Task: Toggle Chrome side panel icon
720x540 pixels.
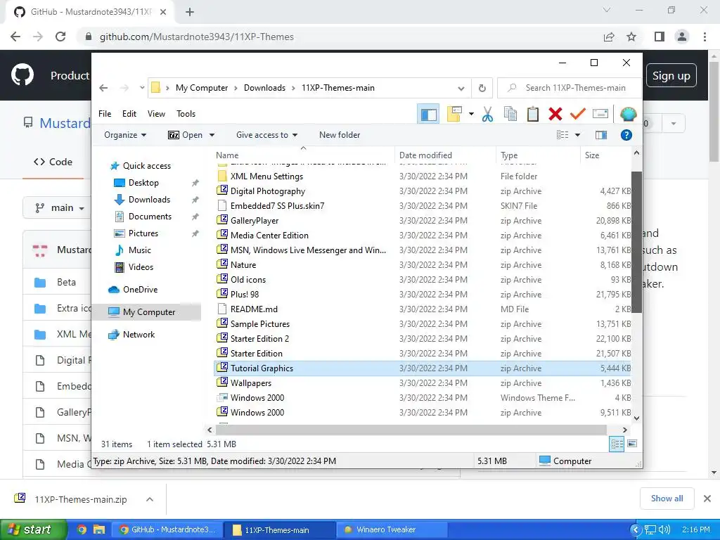Action: [x=660, y=37]
